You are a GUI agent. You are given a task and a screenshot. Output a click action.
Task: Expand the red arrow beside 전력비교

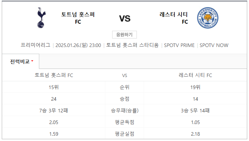click(32, 61)
